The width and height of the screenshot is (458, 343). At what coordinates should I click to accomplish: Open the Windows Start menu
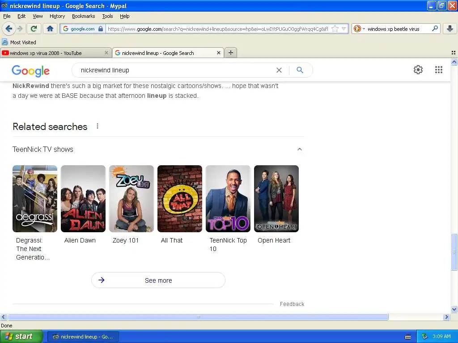click(21, 337)
